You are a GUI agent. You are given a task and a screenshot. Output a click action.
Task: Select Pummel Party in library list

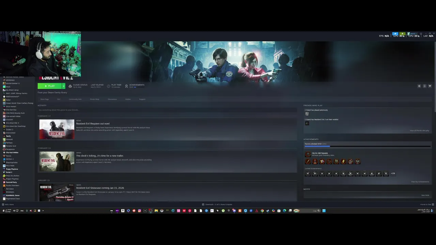point(11,182)
